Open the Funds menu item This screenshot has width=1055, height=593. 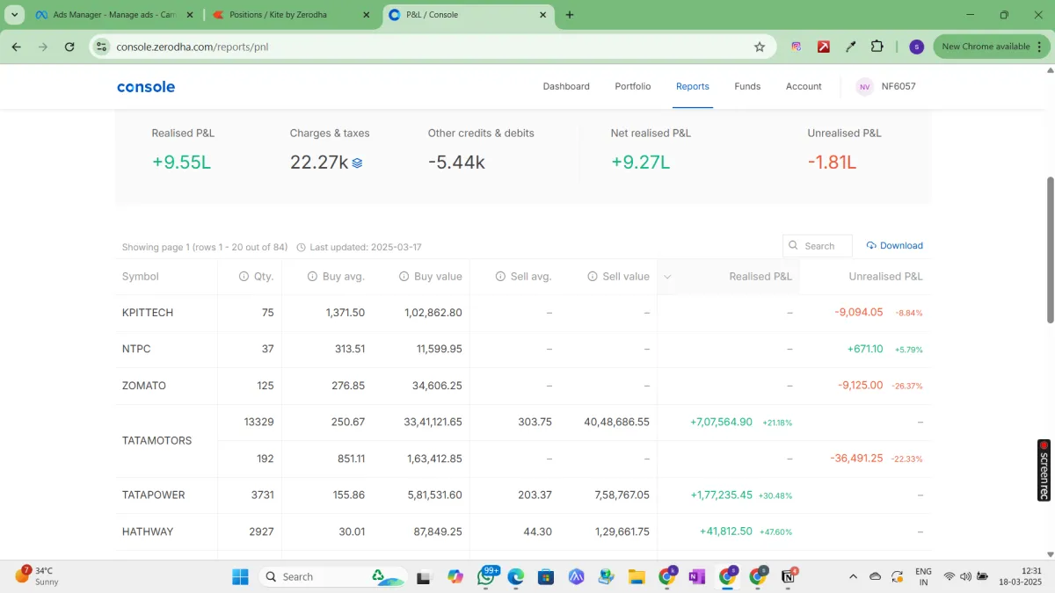click(x=747, y=86)
